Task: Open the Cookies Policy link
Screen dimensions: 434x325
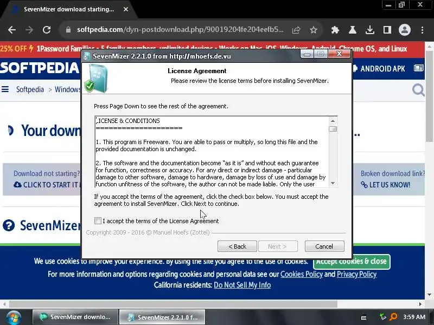Action: (x=302, y=274)
